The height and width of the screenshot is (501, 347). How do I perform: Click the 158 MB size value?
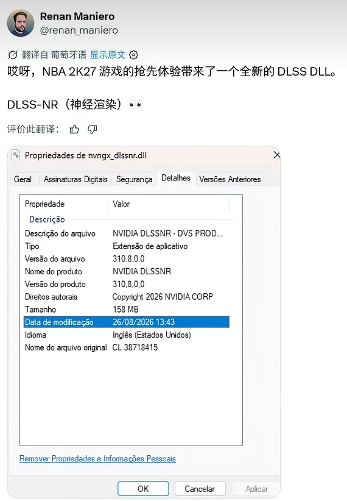[x=126, y=310]
